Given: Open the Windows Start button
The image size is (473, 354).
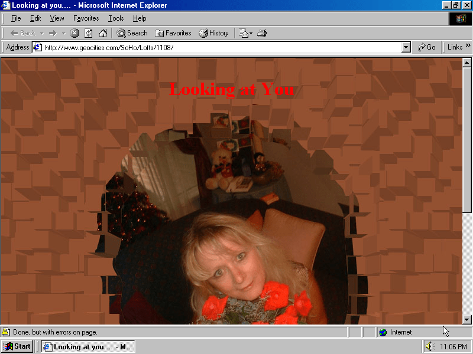Looking at the screenshot, I should 17,346.
